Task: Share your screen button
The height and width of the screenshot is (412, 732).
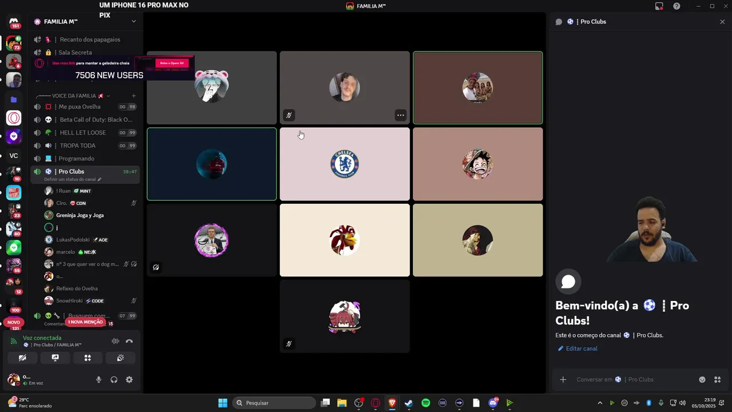Action: 55,358
